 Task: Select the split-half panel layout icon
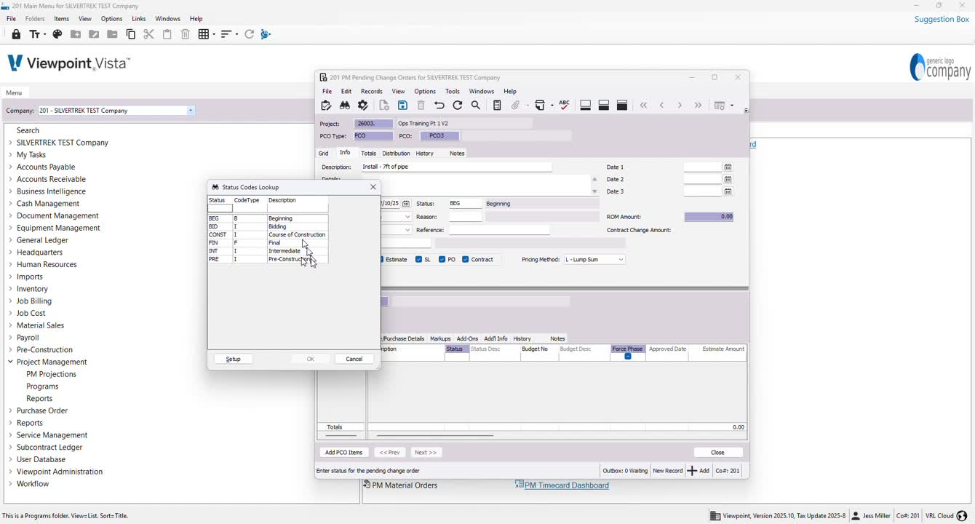pyautogui.click(x=604, y=106)
